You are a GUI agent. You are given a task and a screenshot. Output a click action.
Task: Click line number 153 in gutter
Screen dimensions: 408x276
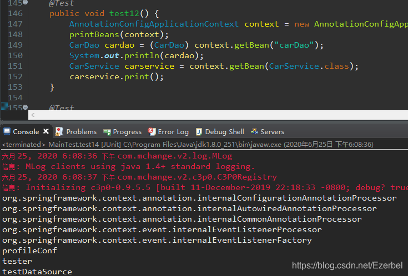15,87
